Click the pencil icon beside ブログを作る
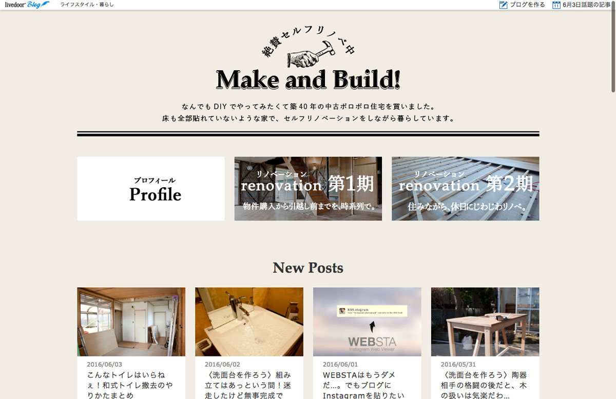616x399 pixels. tap(503, 5)
